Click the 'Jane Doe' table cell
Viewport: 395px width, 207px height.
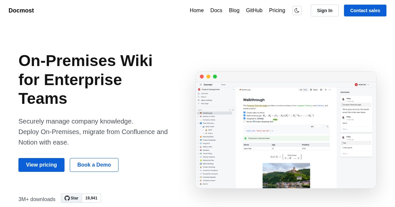257,149
